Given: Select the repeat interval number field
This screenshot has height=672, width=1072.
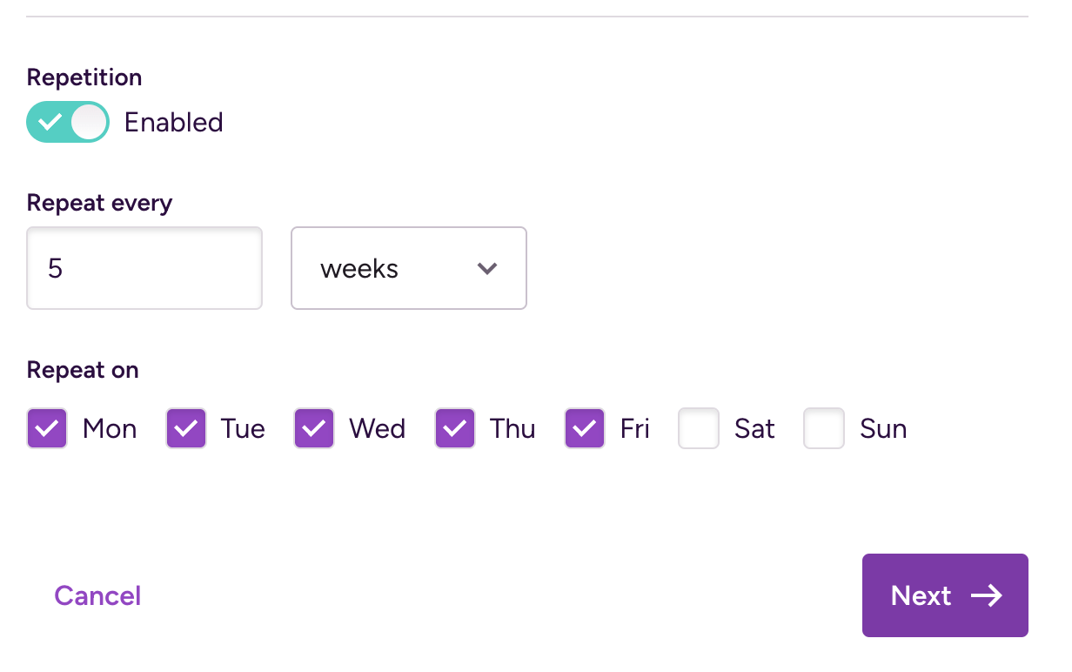Looking at the screenshot, I should point(144,268).
